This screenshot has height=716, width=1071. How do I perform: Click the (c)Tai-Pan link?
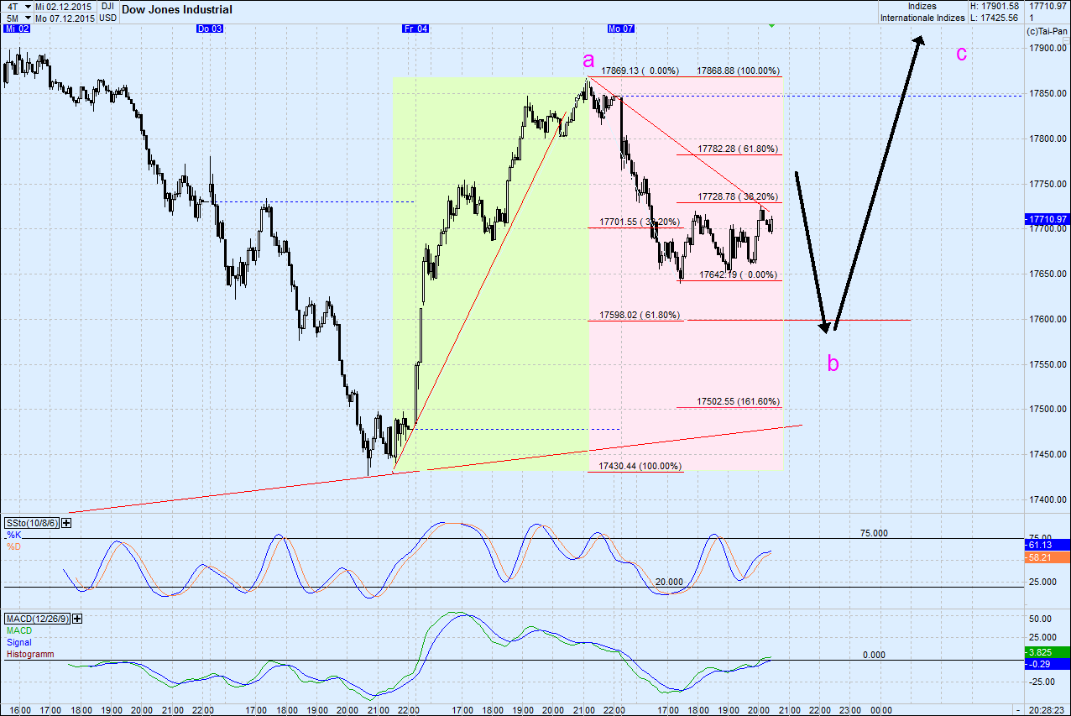pyautogui.click(x=1048, y=29)
